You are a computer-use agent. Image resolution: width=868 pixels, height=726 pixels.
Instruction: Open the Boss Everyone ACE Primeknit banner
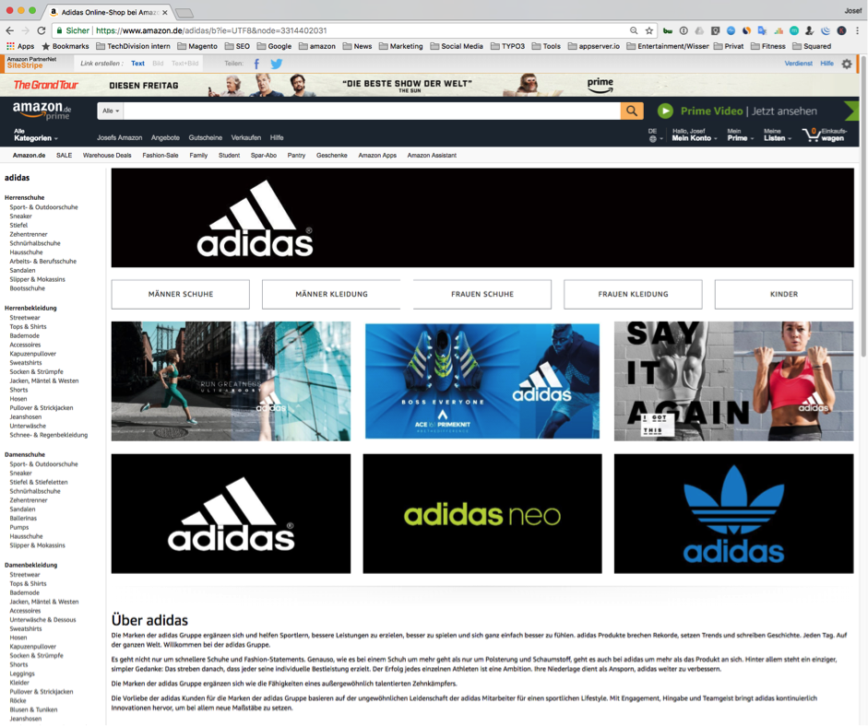[x=482, y=381]
